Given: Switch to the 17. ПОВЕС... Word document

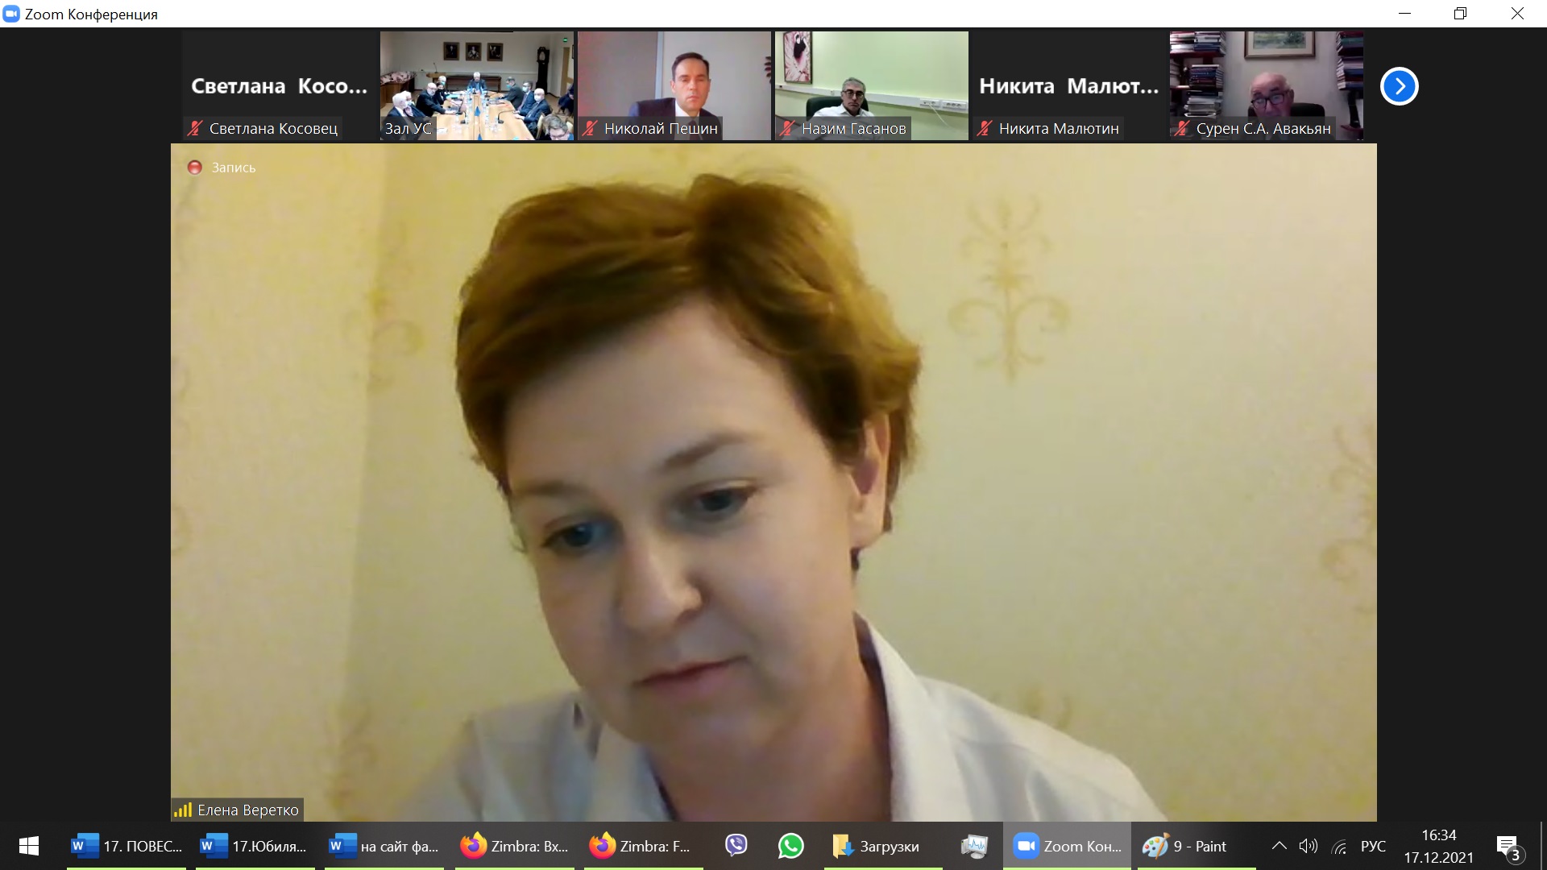Looking at the screenshot, I should [126, 846].
